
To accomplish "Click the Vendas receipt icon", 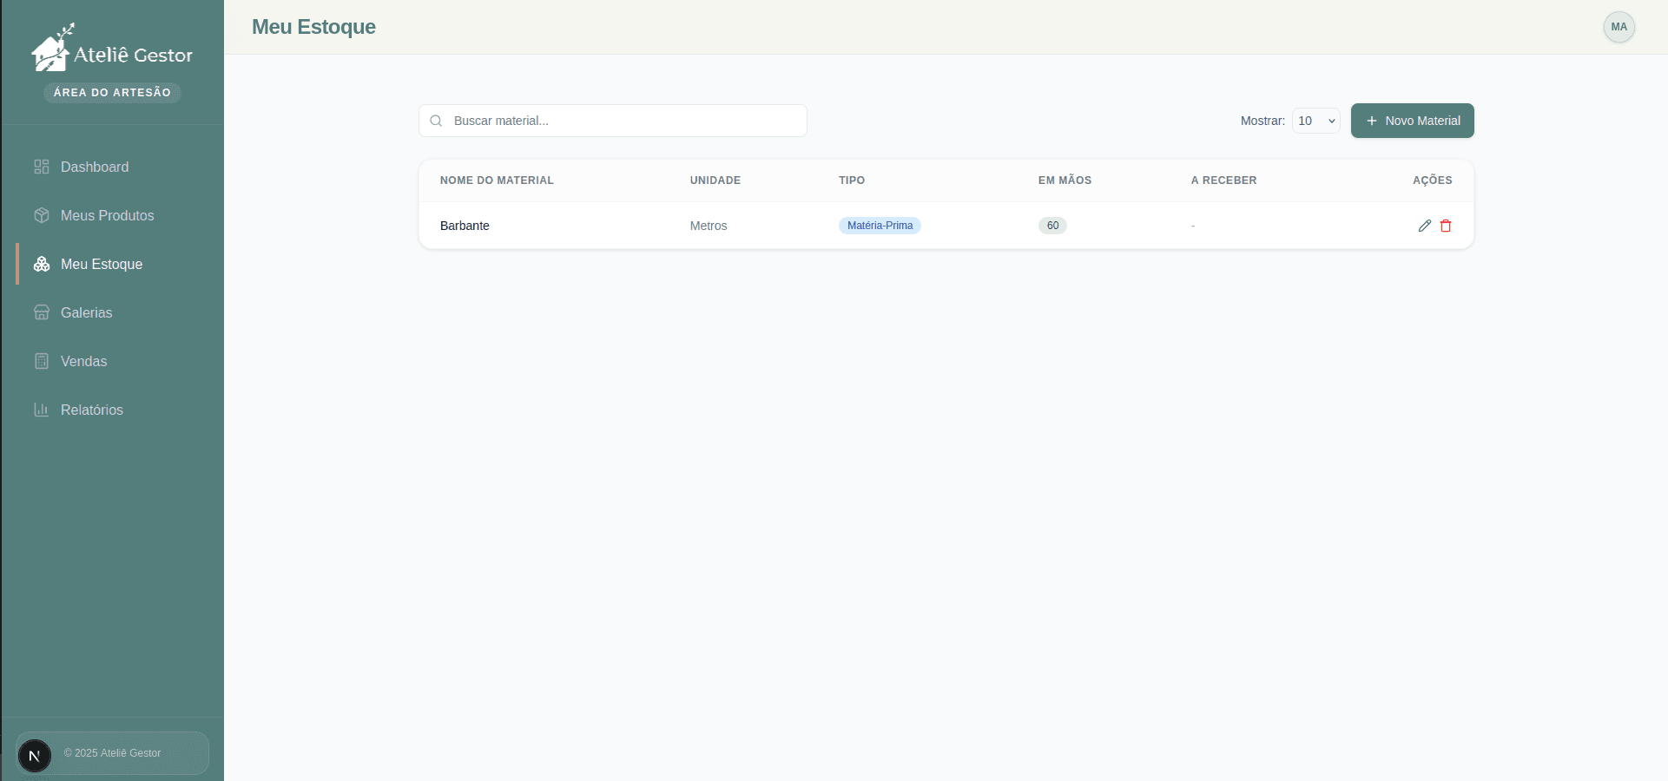I will click(41, 361).
